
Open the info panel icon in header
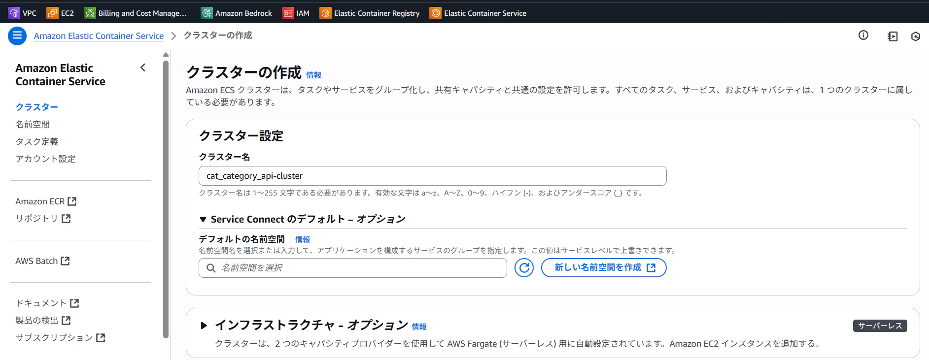click(863, 35)
